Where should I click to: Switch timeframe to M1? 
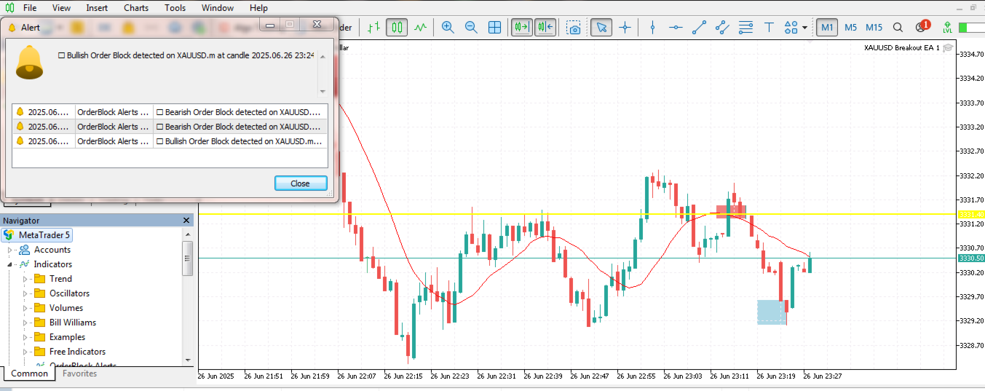point(827,28)
